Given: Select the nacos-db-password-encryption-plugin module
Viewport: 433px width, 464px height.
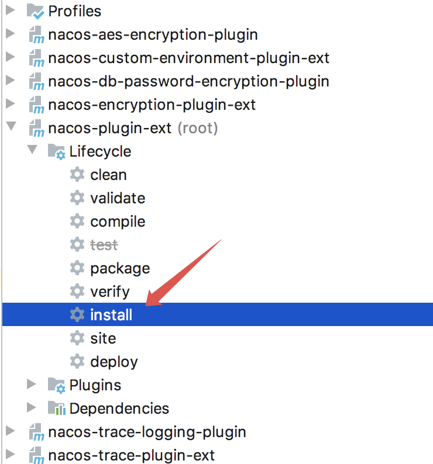Looking at the screenshot, I should (x=188, y=81).
